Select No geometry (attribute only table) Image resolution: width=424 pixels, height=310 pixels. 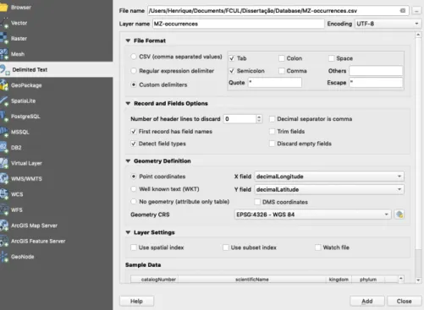point(134,202)
